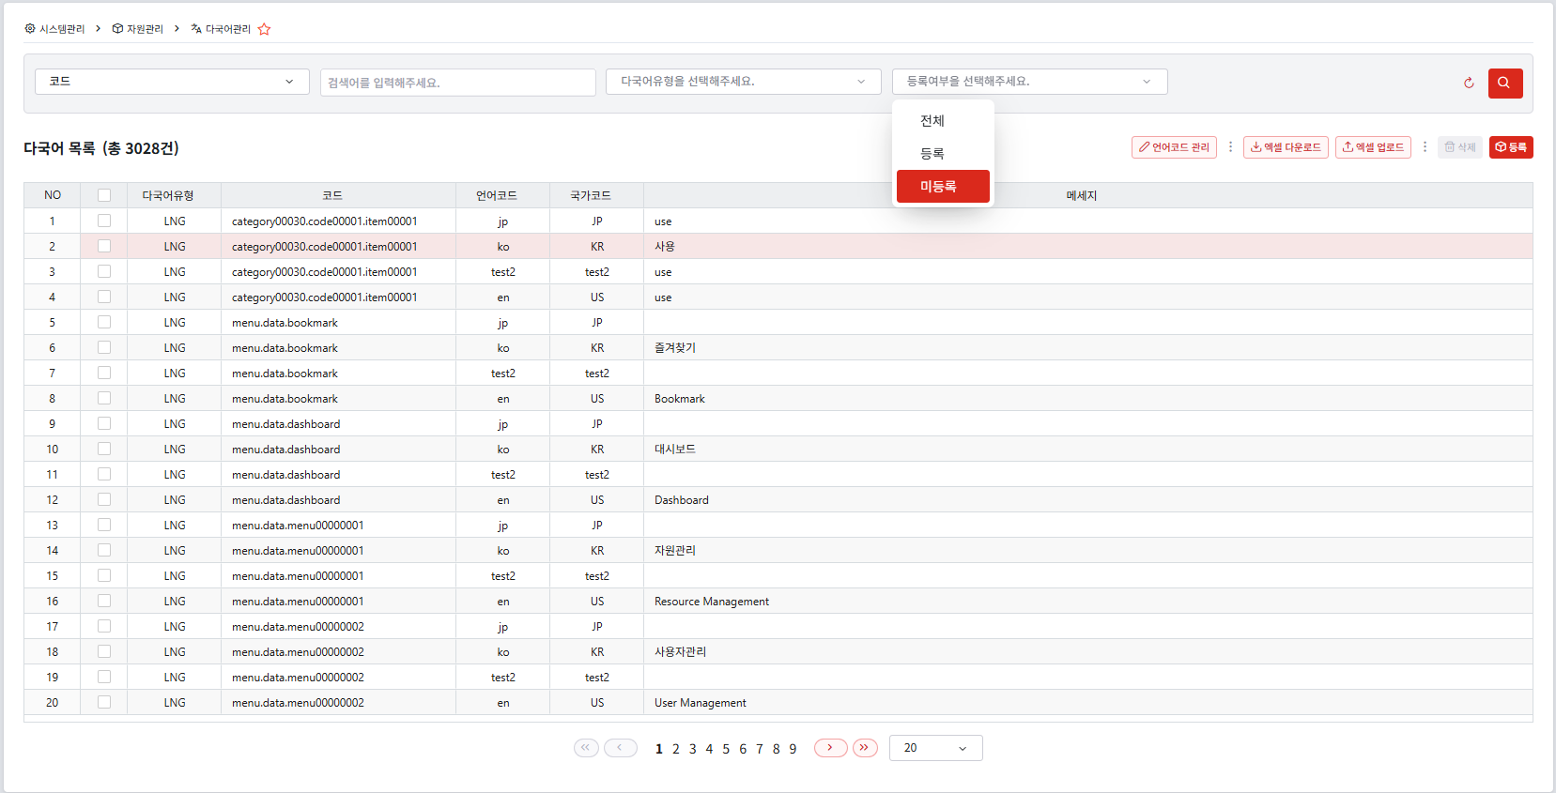1556x793 pixels.
Task: Open the 다국어유형 selection dropdown
Action: [743, 82]
